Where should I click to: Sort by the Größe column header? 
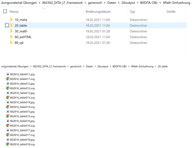pos(171,11)
